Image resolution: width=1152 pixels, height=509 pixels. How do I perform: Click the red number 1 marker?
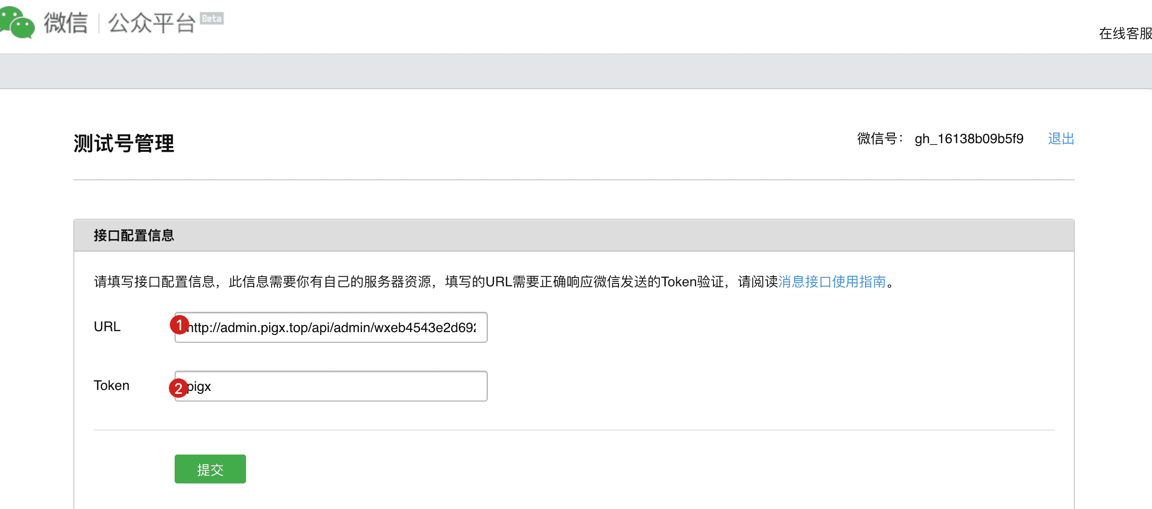pyautogui.click(x=179, y=325)
